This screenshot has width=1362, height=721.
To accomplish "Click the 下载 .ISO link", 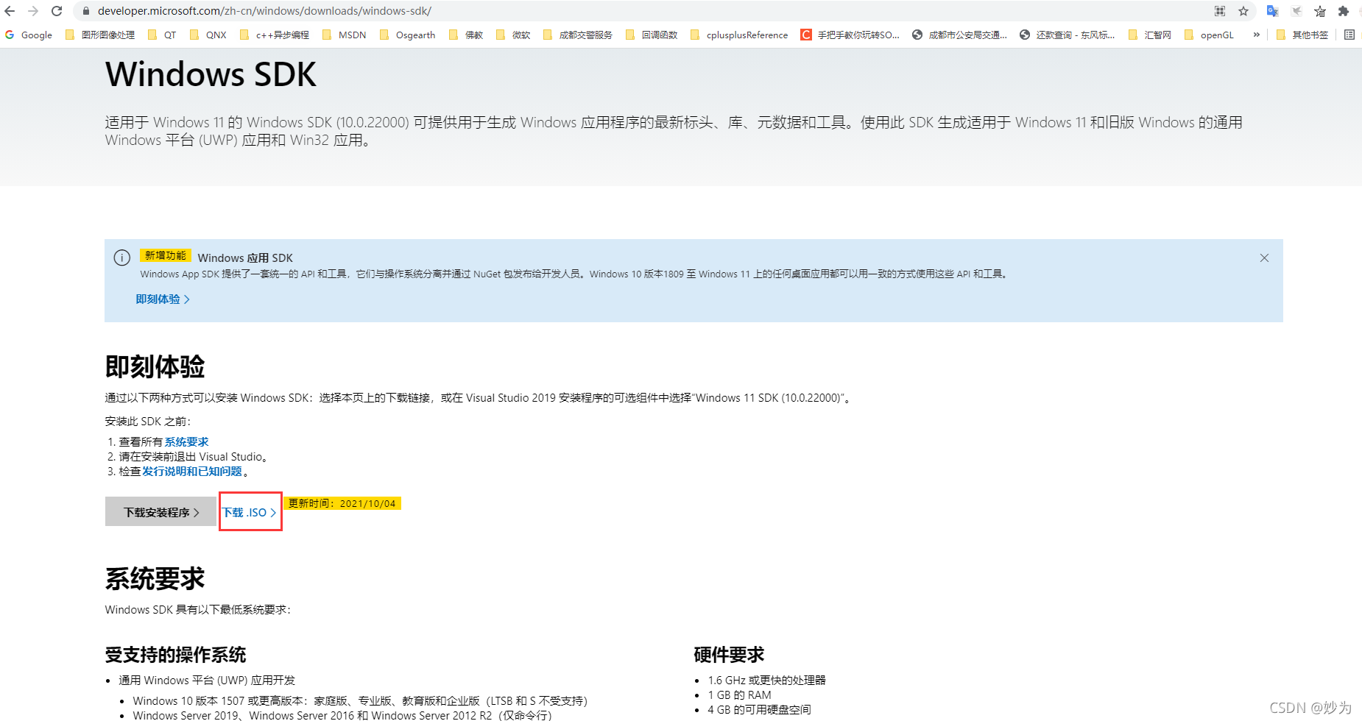I will pyautogui.click(x=250, y=512).
